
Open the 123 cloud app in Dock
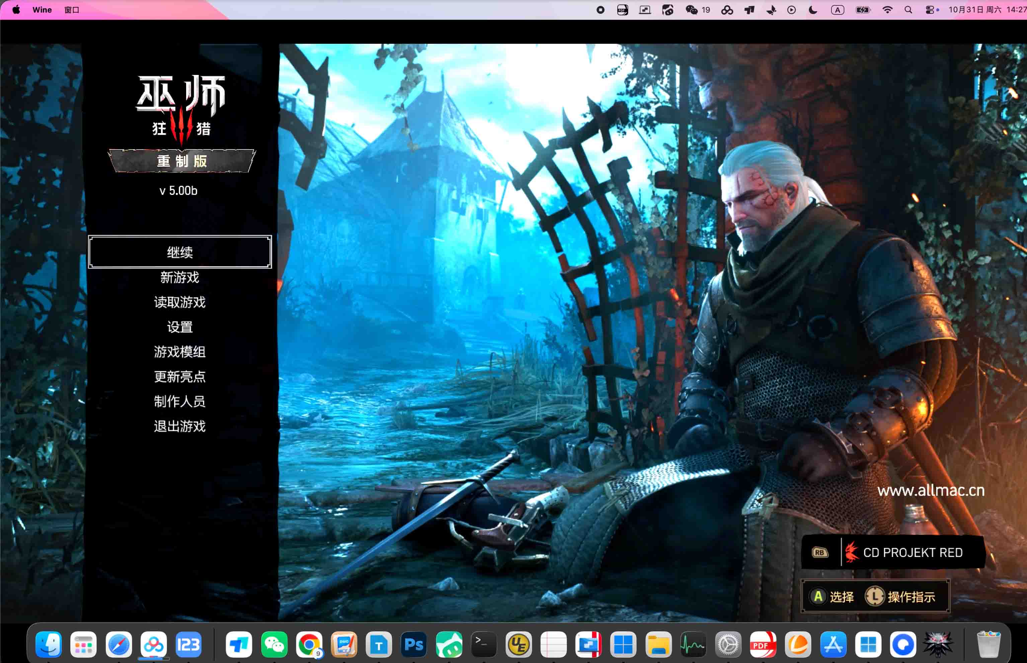pyautogui.click(x=188, y=645)
